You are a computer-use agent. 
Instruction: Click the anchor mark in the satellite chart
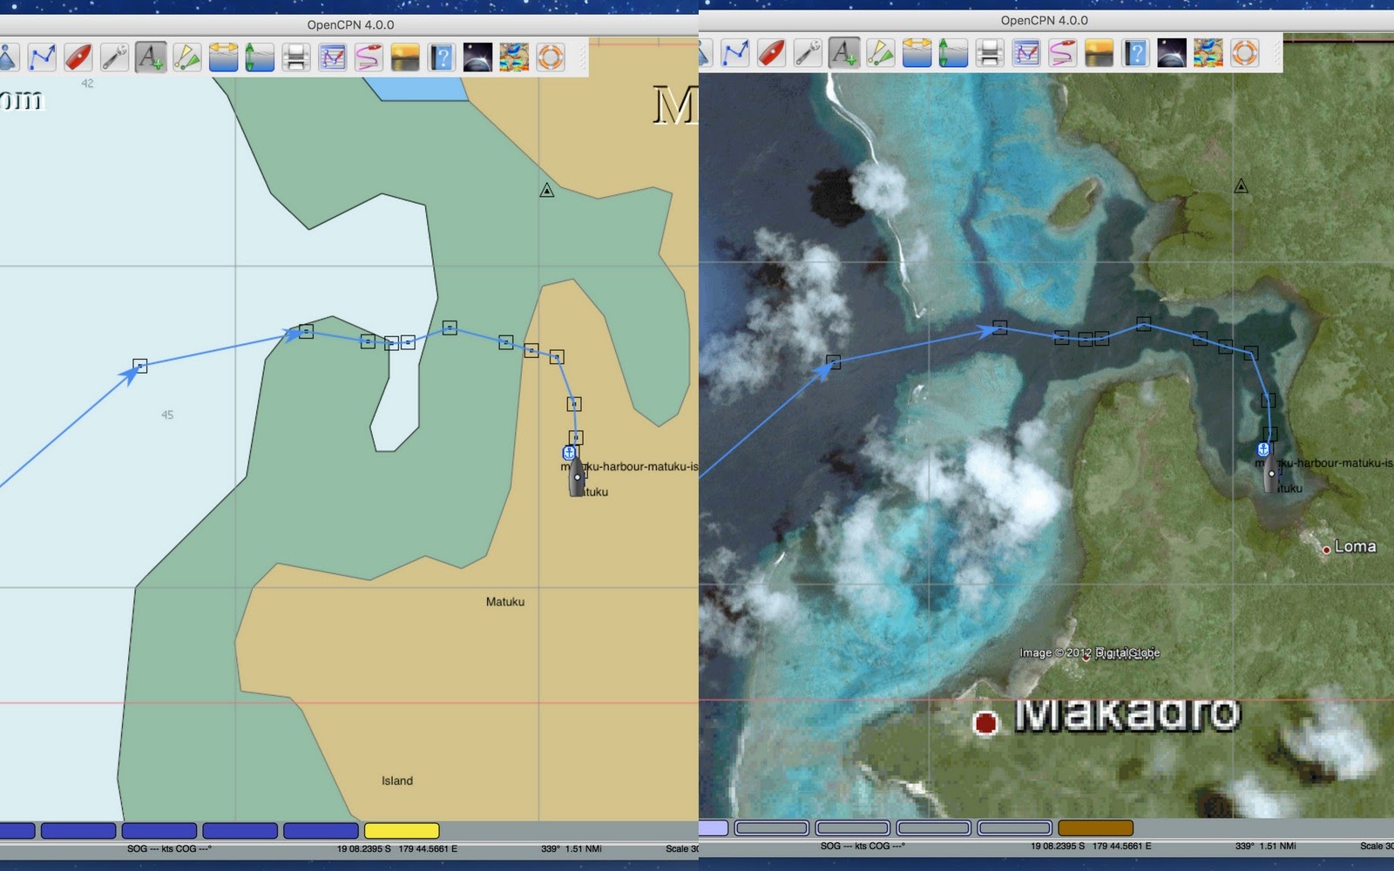click(1263, 449)
